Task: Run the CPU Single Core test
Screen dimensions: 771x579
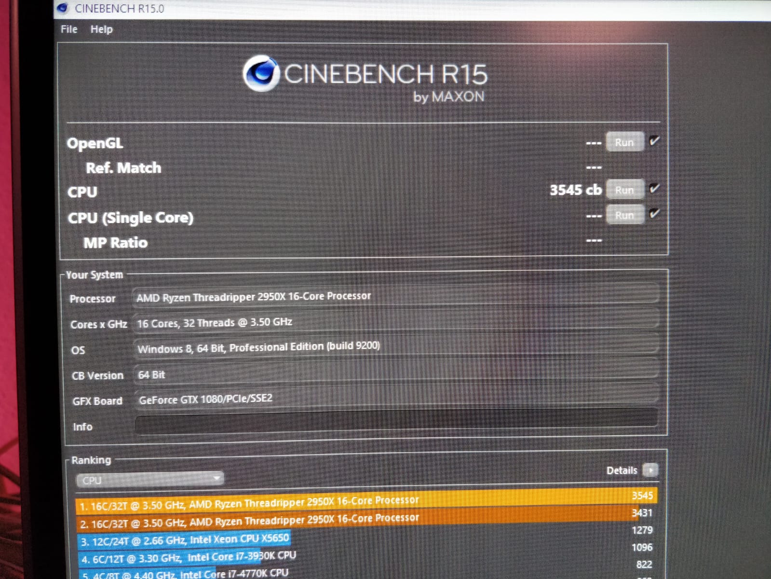Action: point(624,215)
